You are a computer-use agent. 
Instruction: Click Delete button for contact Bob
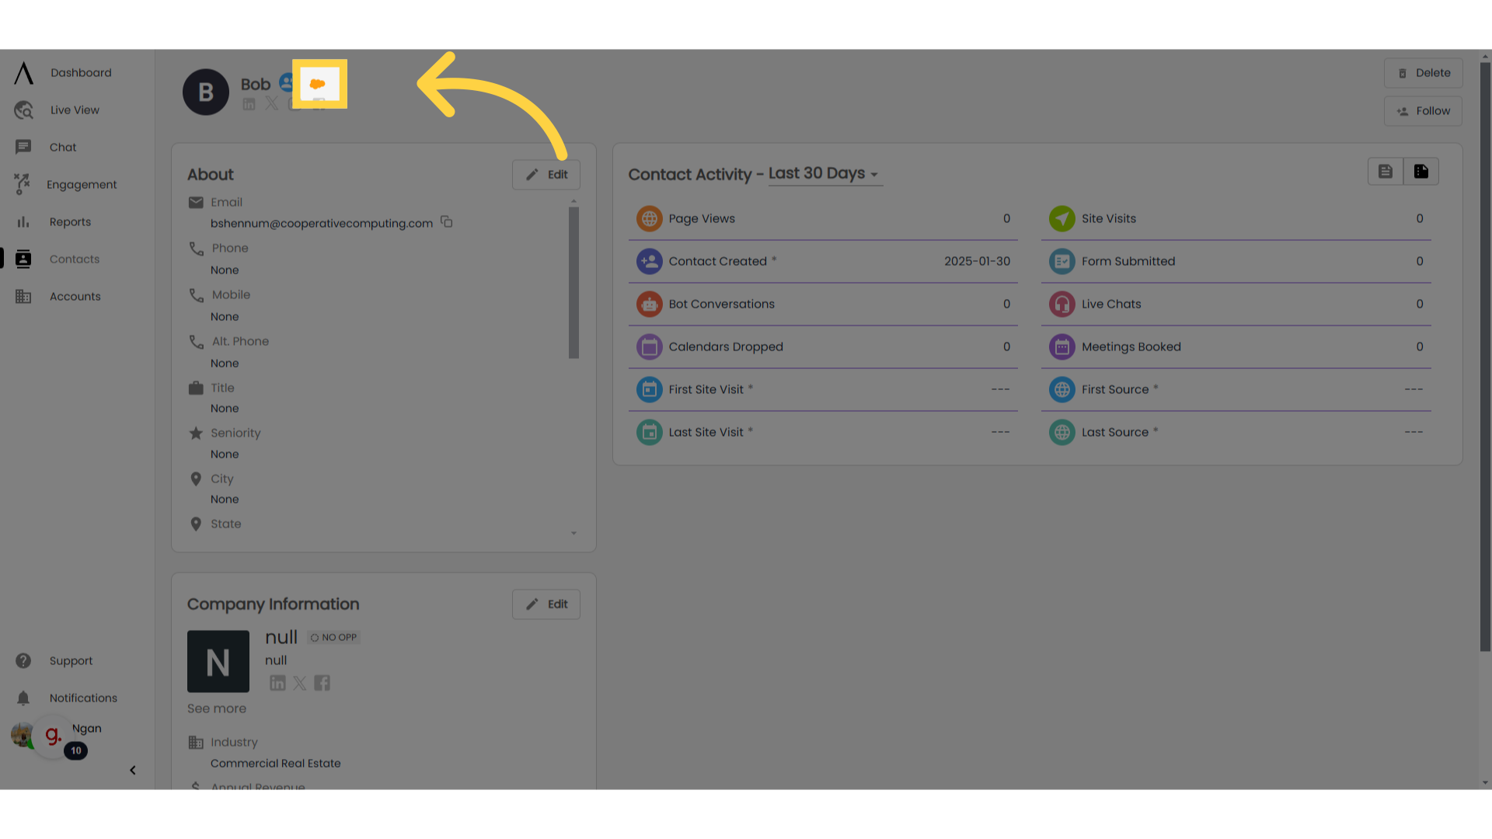[1424, 73]
